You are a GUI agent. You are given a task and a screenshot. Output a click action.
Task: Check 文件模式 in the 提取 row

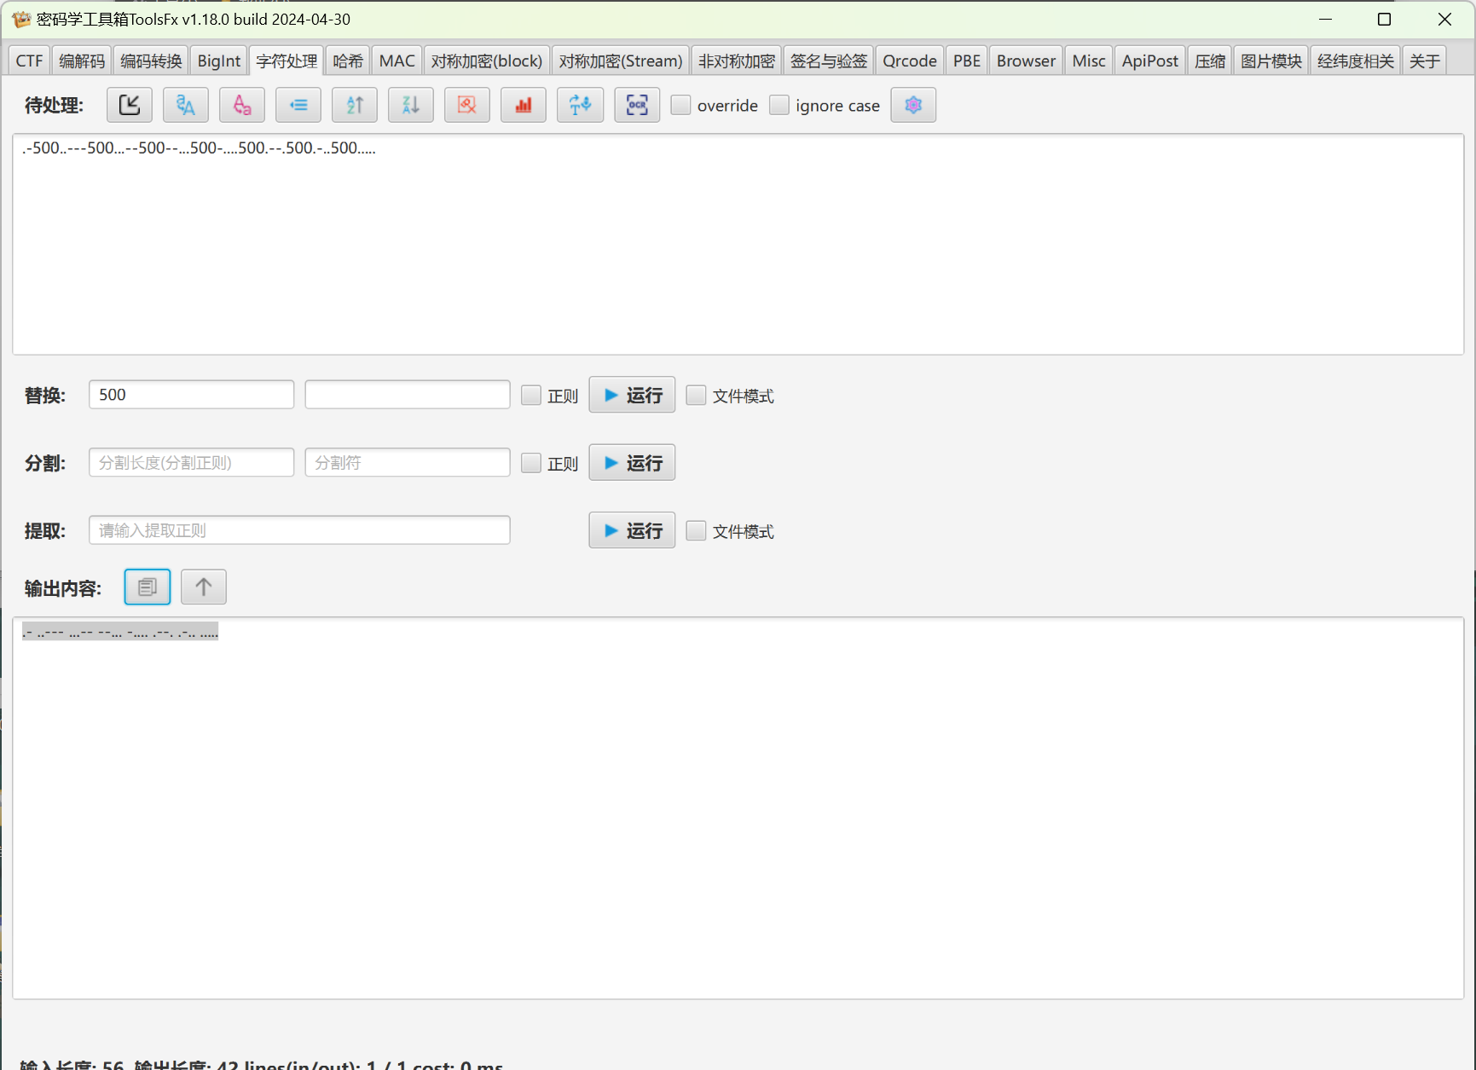(697, 530)
